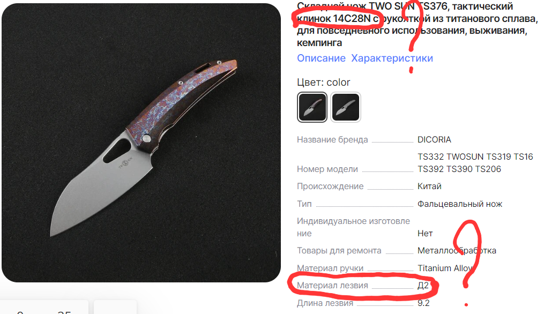
Task: Click the second partial card below photo
Action: [x=115, y=307]
